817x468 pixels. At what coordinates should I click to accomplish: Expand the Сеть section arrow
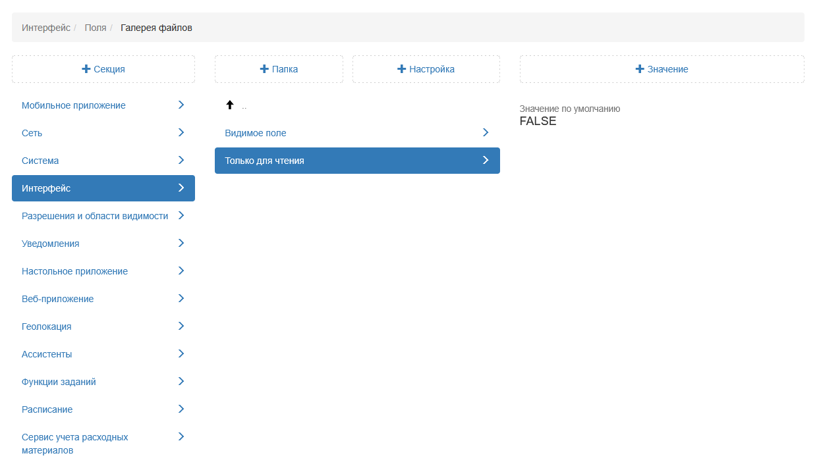(x=181, y=133)
